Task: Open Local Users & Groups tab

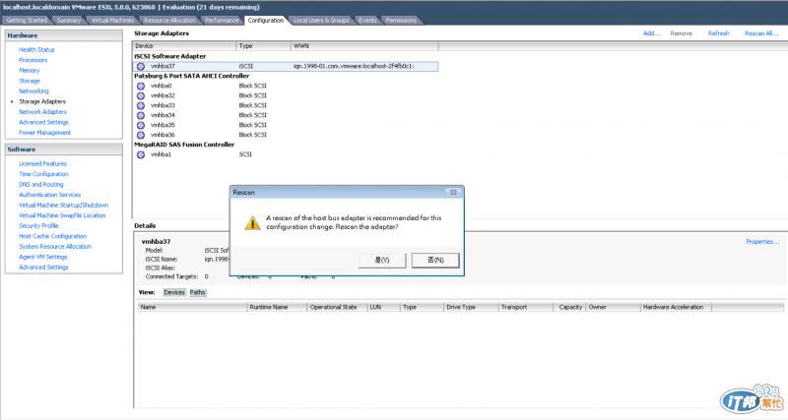Action: click(x=321, y=20)
